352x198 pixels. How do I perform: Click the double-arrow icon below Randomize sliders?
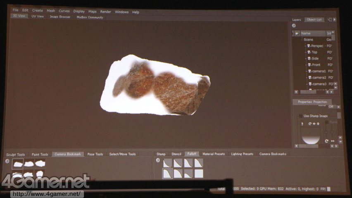coord(333,141)
